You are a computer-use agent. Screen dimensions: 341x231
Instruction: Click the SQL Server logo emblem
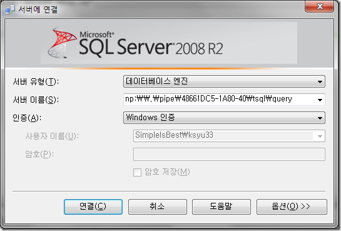coord(62,43)
